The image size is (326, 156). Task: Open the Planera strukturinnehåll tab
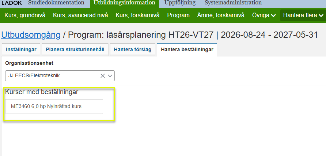(x=75, y=49)
